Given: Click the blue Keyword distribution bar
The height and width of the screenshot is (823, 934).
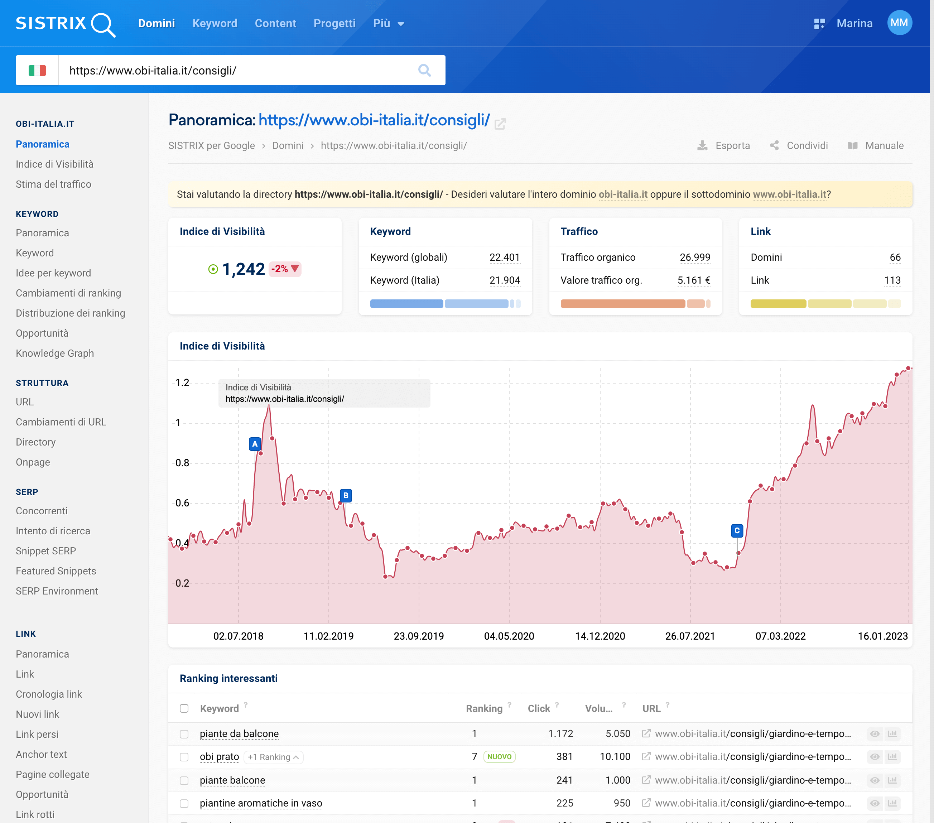Looking at the screenshot, I should pyautogui.click(x=446, y=304).
